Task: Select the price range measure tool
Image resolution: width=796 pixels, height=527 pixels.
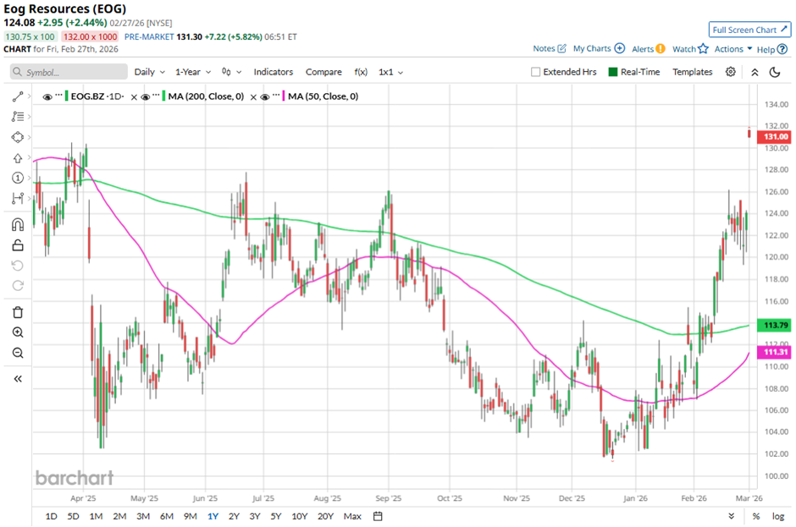Action: [18, 198]
